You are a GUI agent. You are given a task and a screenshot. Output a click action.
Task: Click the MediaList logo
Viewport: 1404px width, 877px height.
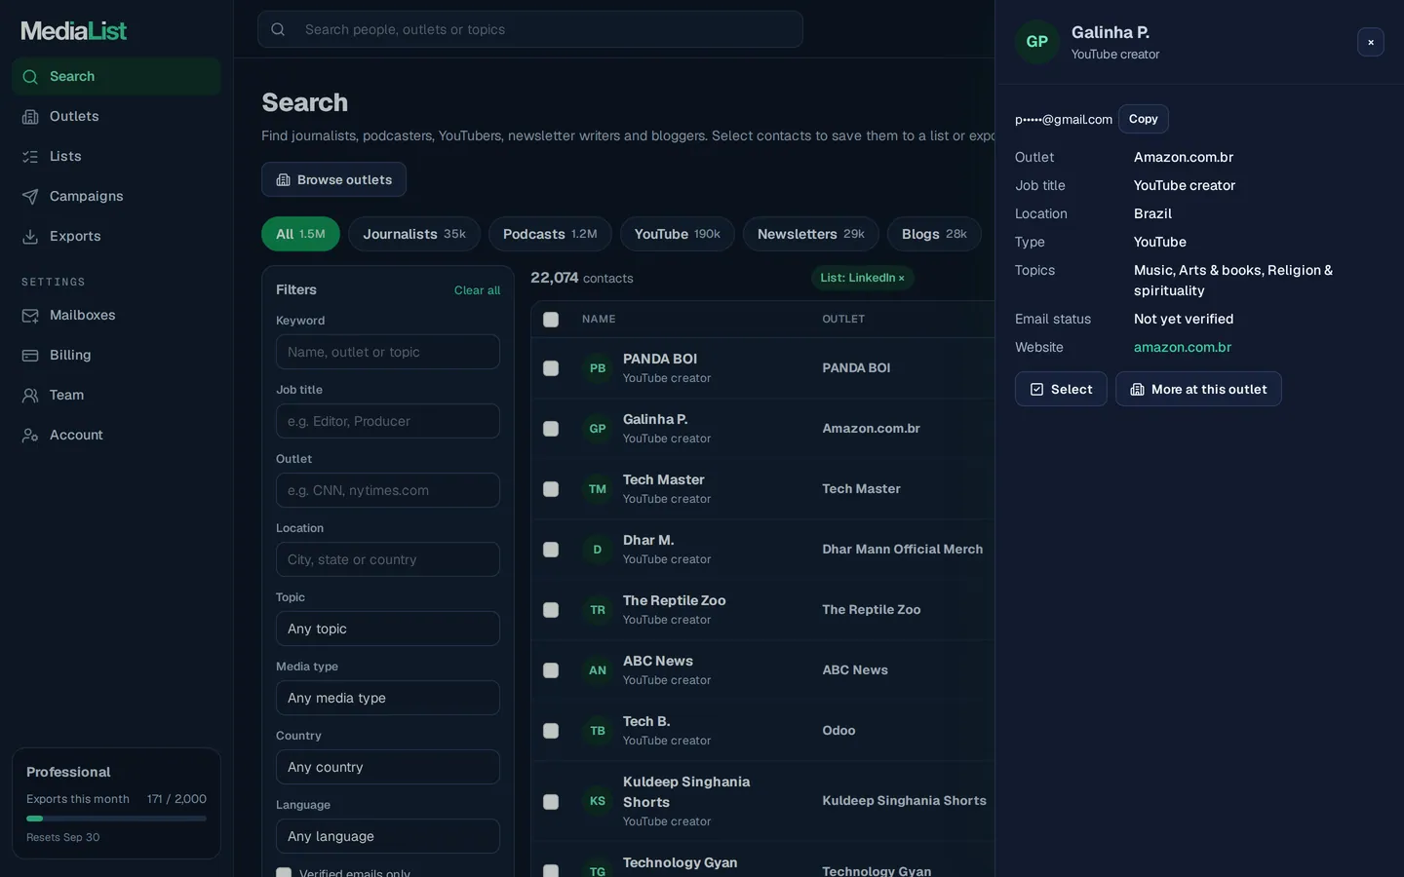click(x=74, y=31)
